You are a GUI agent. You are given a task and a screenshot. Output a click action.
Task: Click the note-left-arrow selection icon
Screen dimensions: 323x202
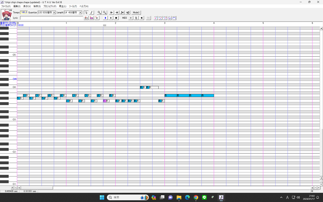point(122,13)
